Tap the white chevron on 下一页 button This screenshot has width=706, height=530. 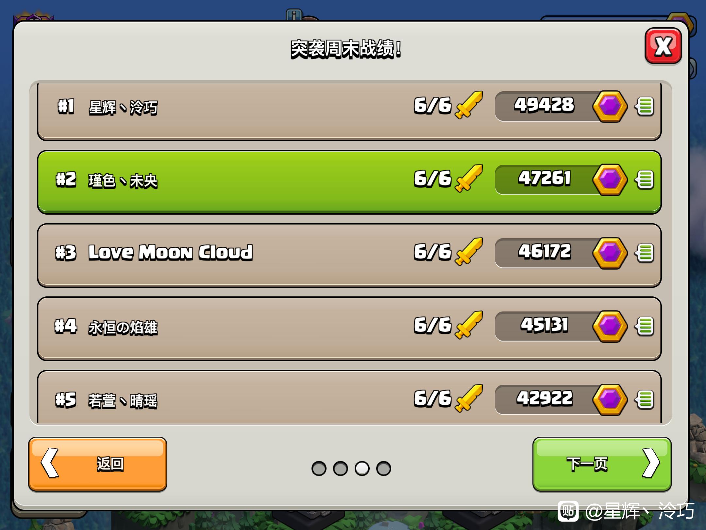[651, 463]
